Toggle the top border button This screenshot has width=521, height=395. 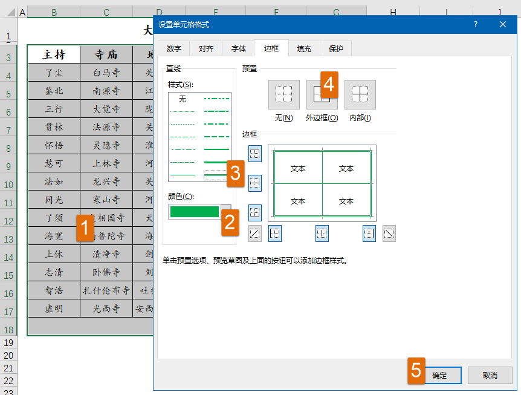[x=255, y=154]
